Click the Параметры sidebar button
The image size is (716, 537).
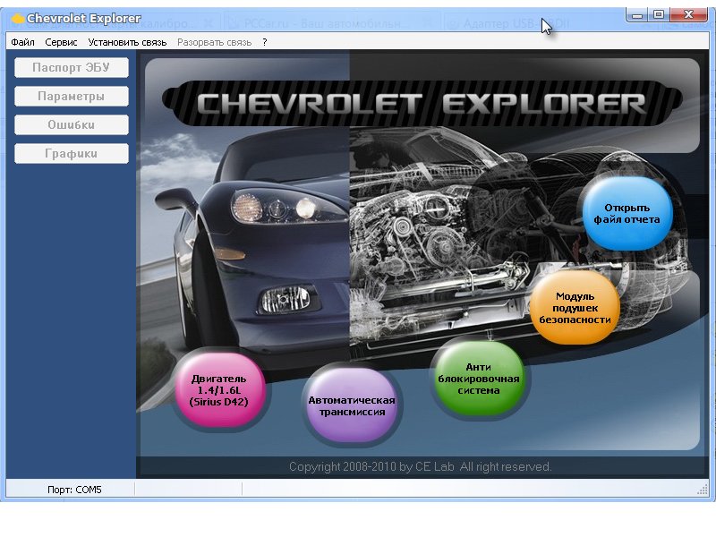click(72, 96)
